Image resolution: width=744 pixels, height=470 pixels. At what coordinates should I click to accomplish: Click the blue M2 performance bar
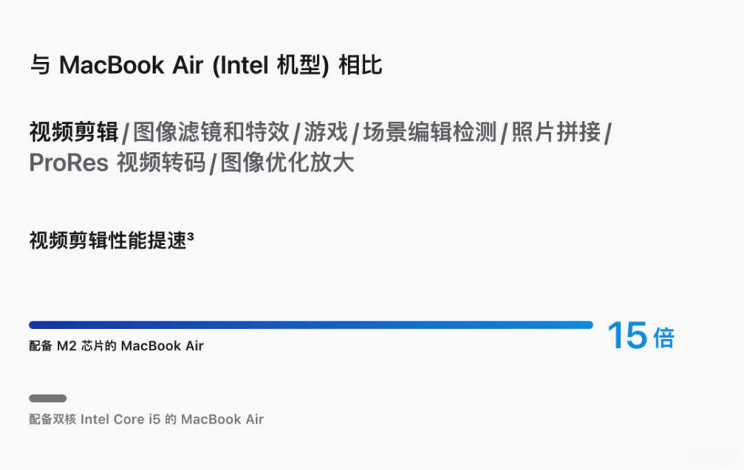click(311, 325)
